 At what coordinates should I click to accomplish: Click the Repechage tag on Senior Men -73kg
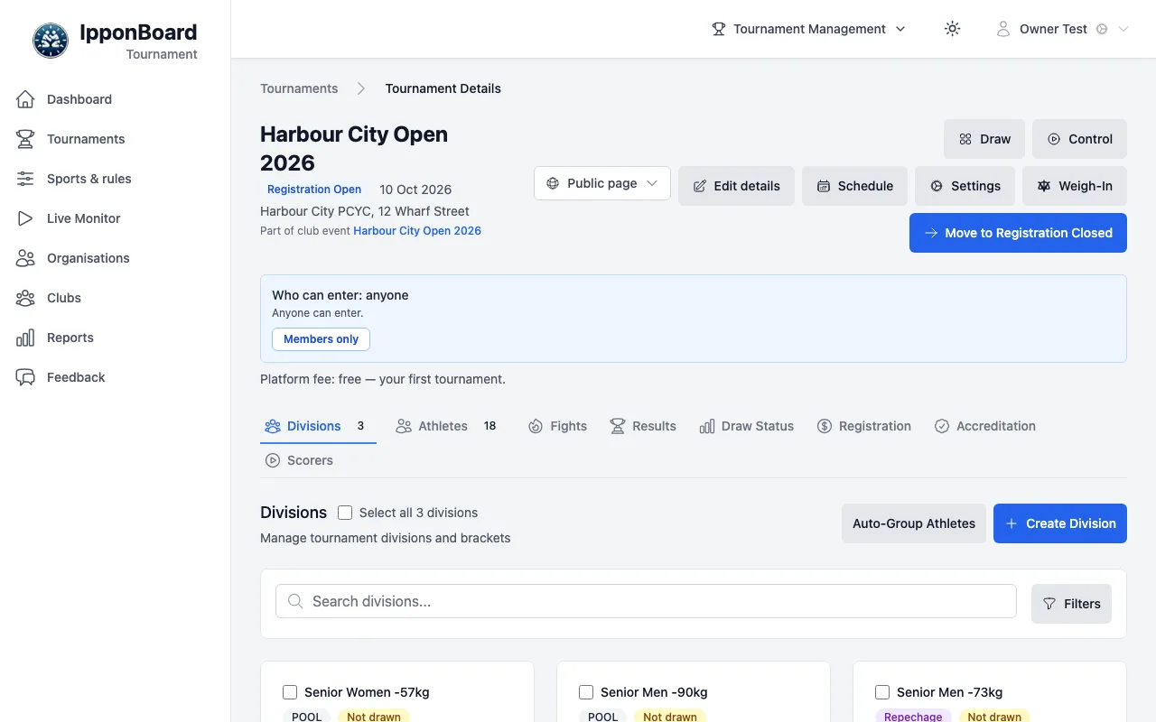click(x=913, y=717)
